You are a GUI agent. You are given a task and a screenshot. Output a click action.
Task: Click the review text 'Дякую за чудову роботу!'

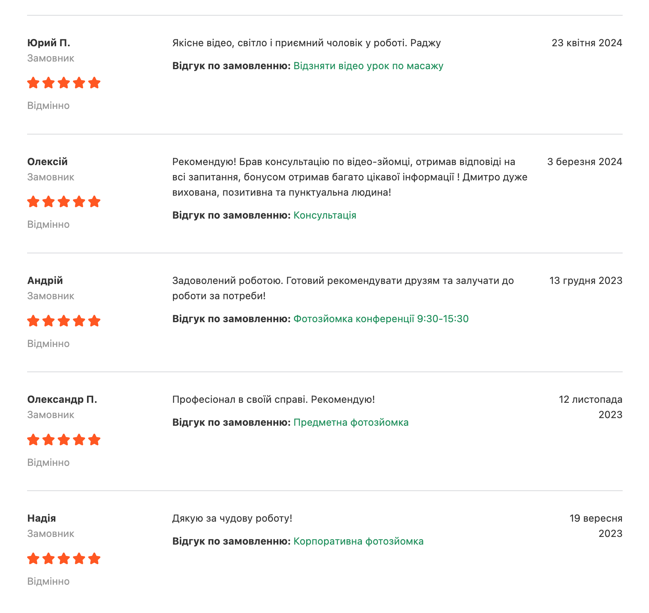click(x=232, y=518)
